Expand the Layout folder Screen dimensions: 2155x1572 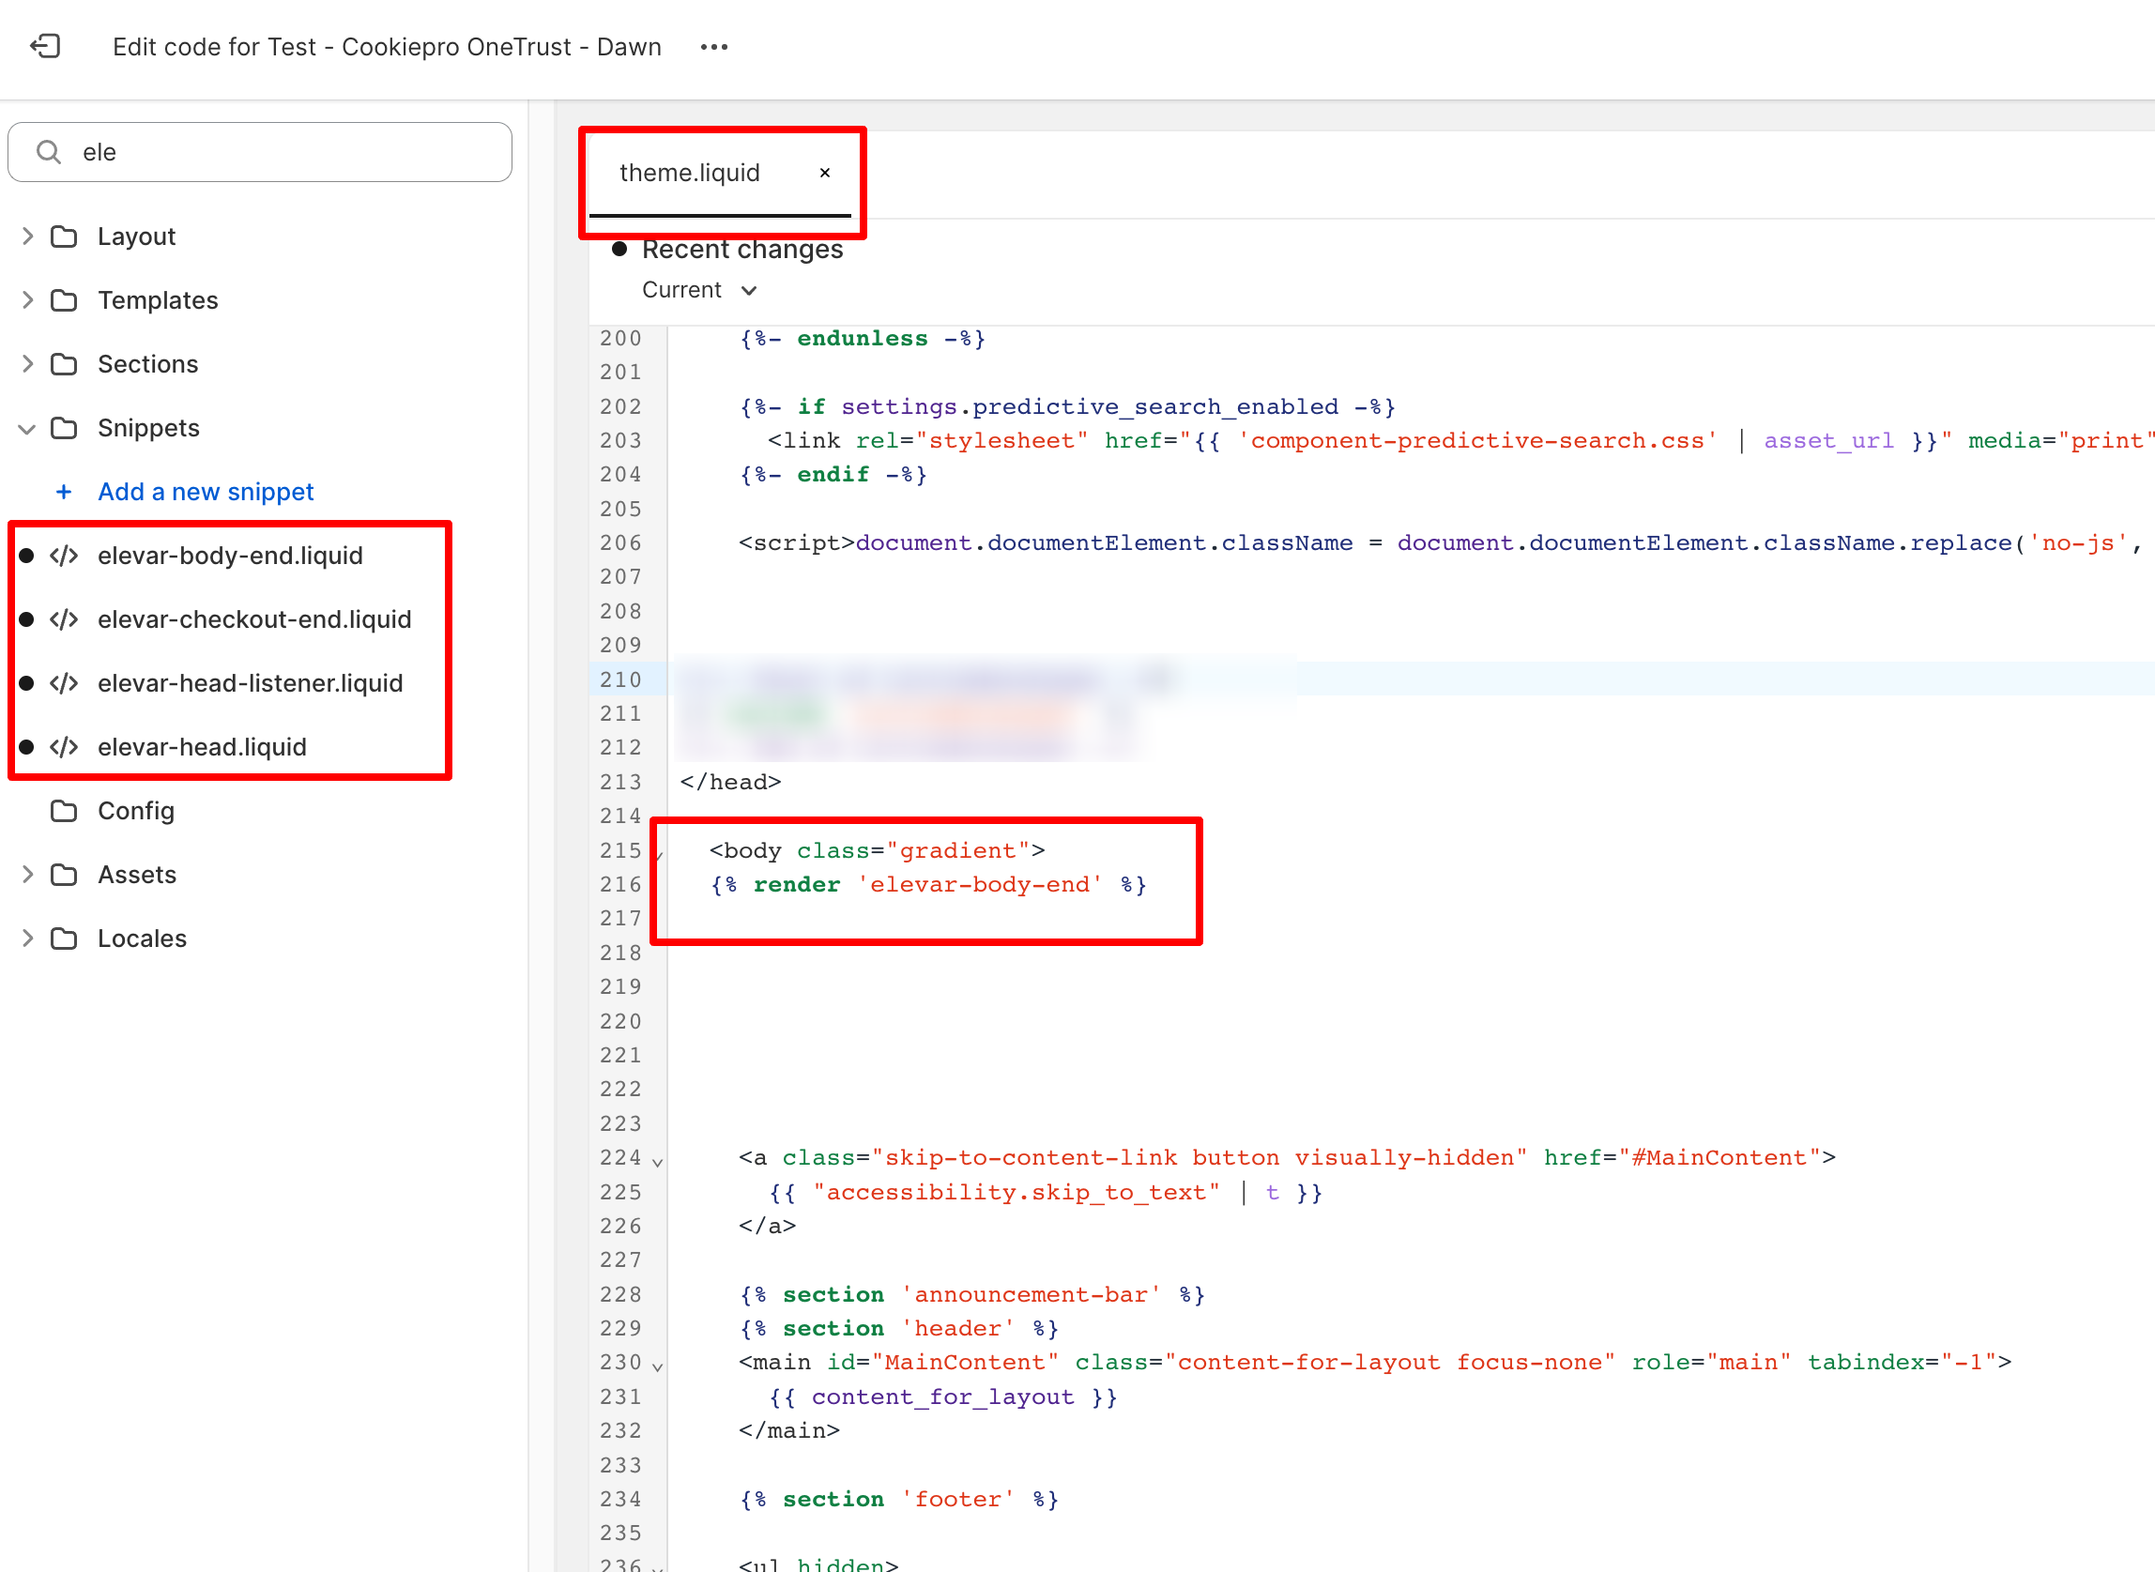click(27, 236)
